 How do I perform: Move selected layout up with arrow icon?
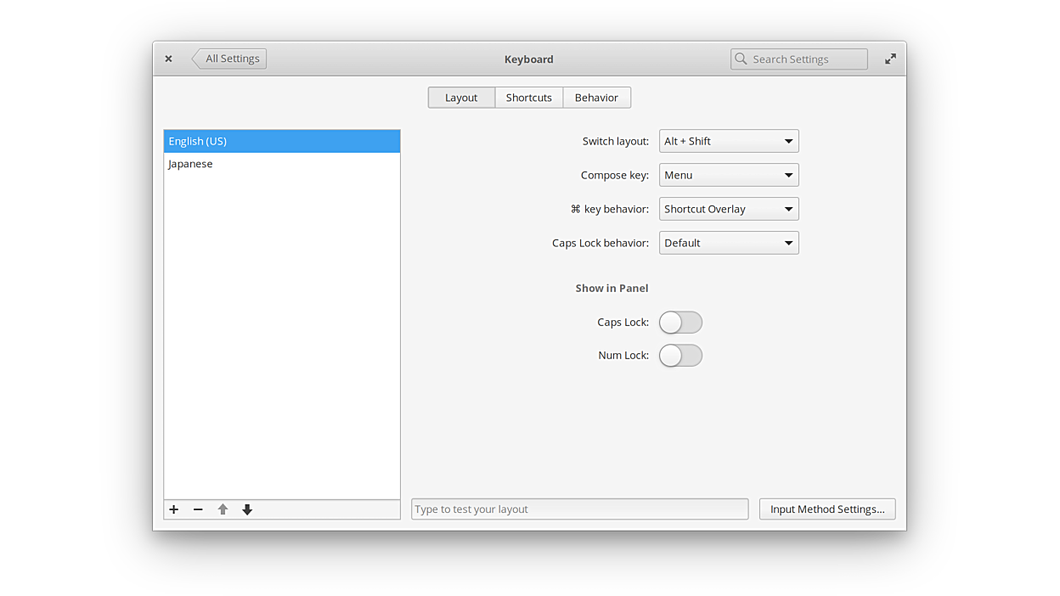[x=223, y=509]
